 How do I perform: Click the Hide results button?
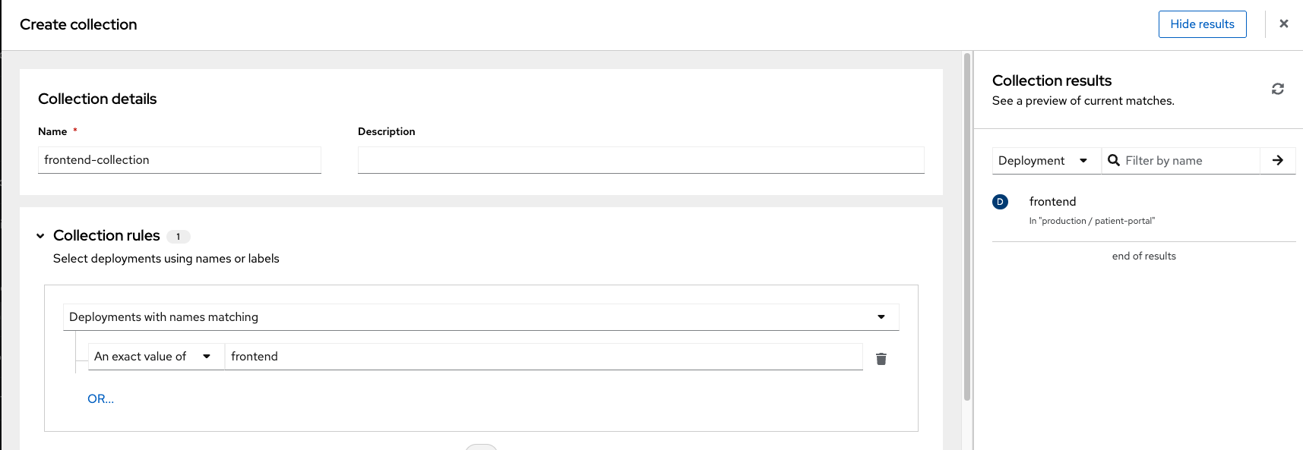[1202, 24]
